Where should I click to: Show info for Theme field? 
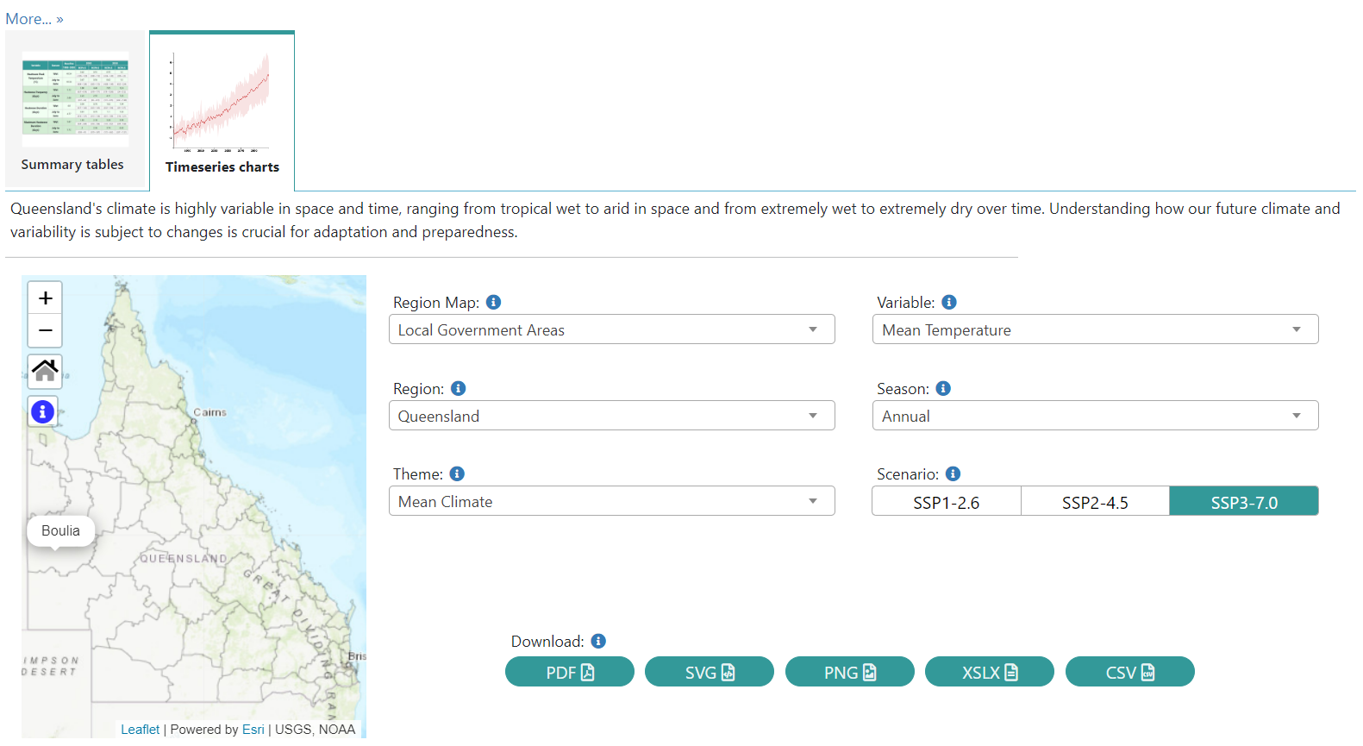[457, 473]
